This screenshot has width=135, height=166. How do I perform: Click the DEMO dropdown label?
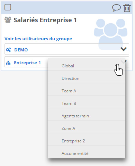click(21, 50)
